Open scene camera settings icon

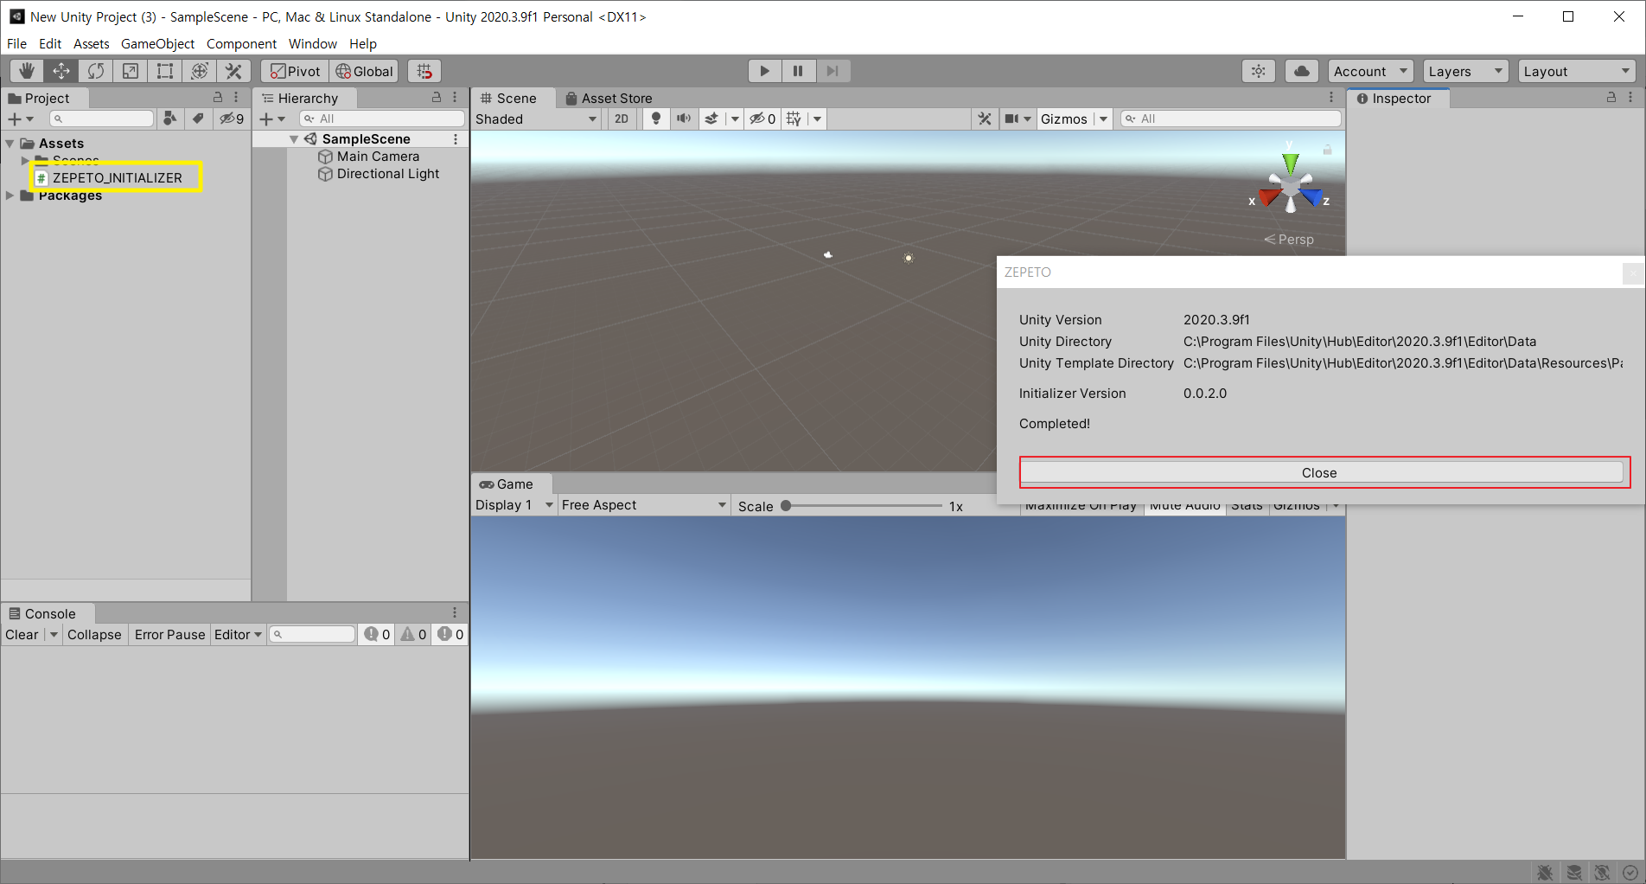(1011, 119)
